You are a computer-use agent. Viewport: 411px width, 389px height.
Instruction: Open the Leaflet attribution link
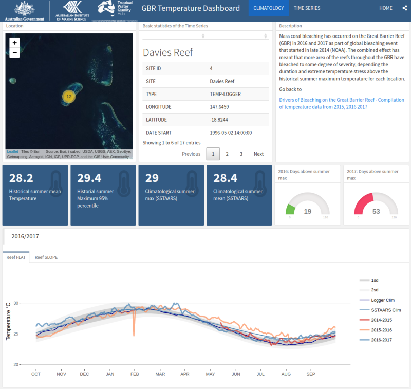click(12, 151)
